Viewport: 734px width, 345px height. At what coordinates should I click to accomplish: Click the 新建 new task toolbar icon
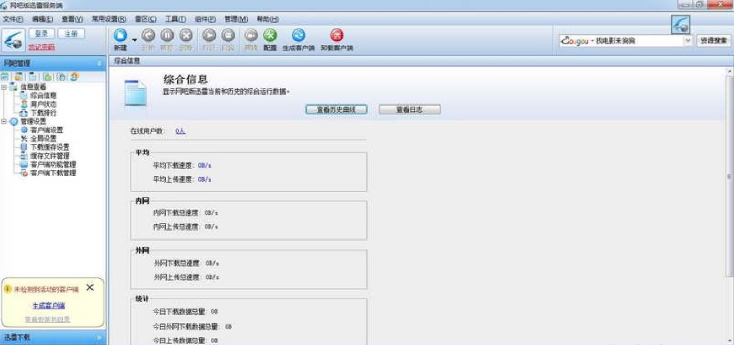pos(120,36)
